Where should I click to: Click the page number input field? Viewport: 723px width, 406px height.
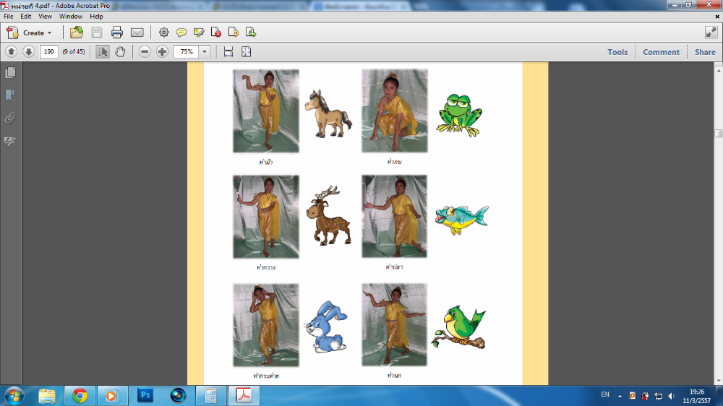point(49,52)
